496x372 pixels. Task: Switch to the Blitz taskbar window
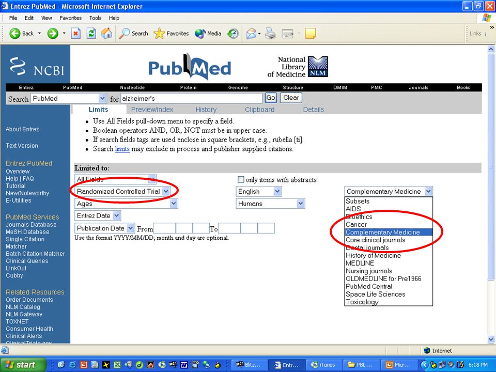tap(249, 365)
